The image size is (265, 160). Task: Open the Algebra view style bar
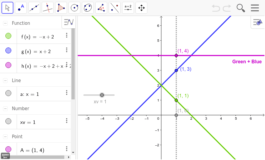pyautogui.click(x=69, y=22)
